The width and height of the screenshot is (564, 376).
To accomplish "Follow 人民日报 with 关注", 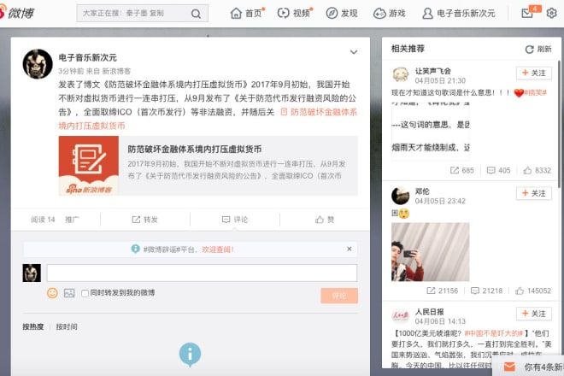I will pyautogui.click(x=534, y=314).
